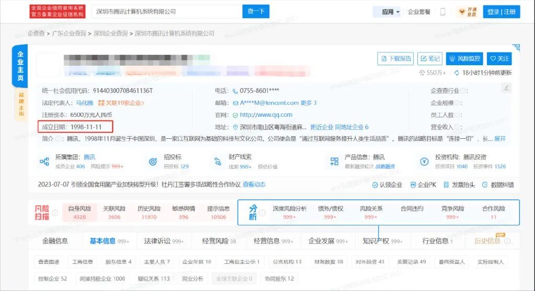Click 股东信息 4 sub-item
The image size is (535, 291).
pyautogui.click(x=119, y=262)
